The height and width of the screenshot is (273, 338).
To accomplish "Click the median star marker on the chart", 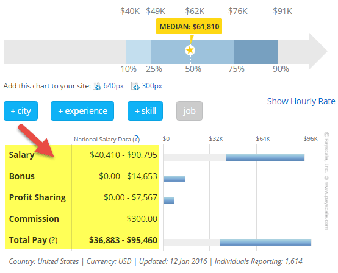I will [x=190, y=50].
